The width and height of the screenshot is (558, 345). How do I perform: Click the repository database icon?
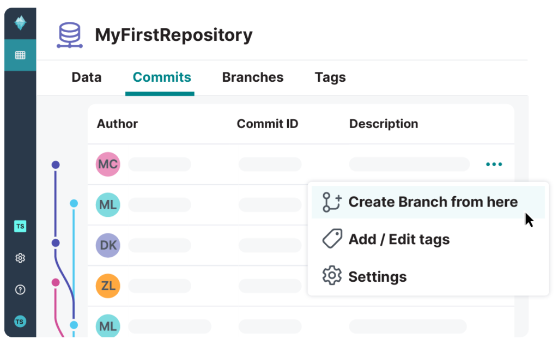(x=70, y=35)
